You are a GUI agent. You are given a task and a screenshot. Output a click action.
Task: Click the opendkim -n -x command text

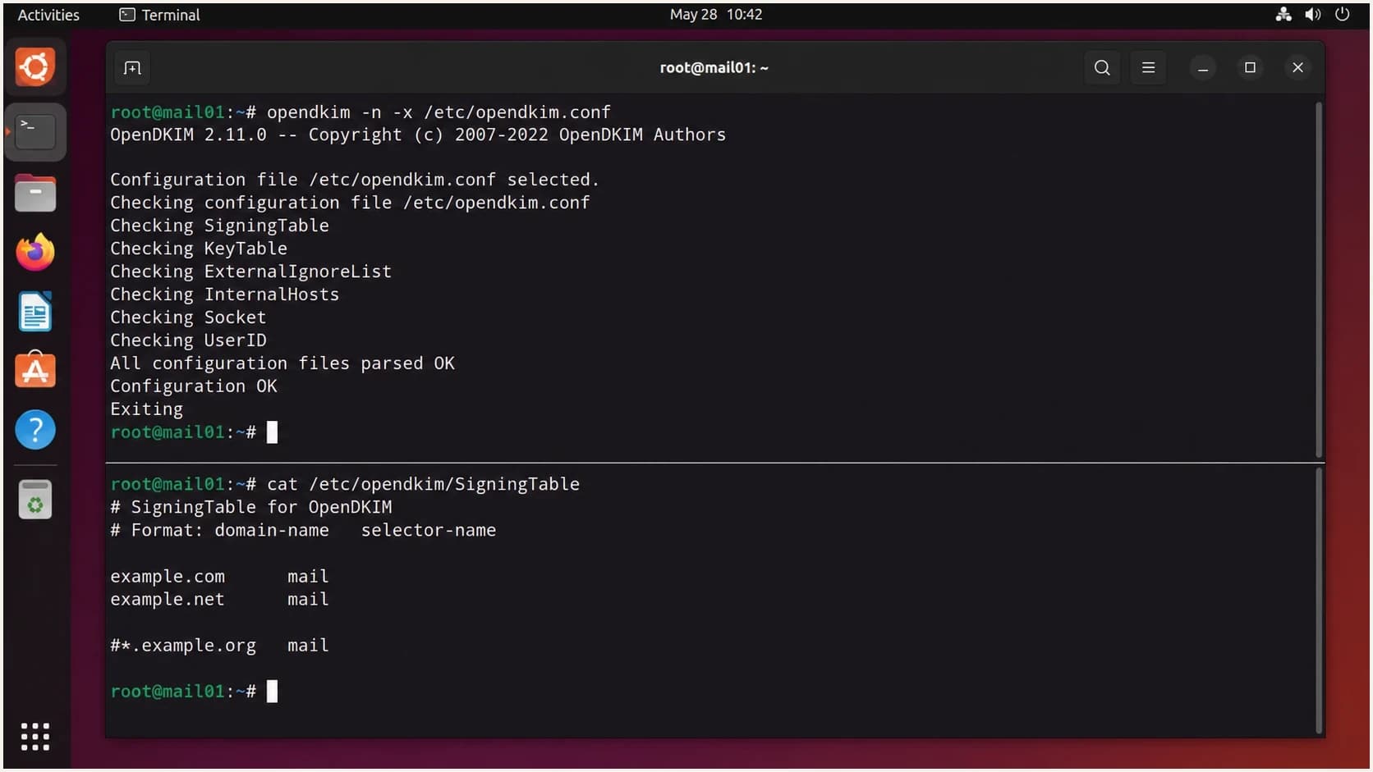pyautogui.click(x=439, y=112)
